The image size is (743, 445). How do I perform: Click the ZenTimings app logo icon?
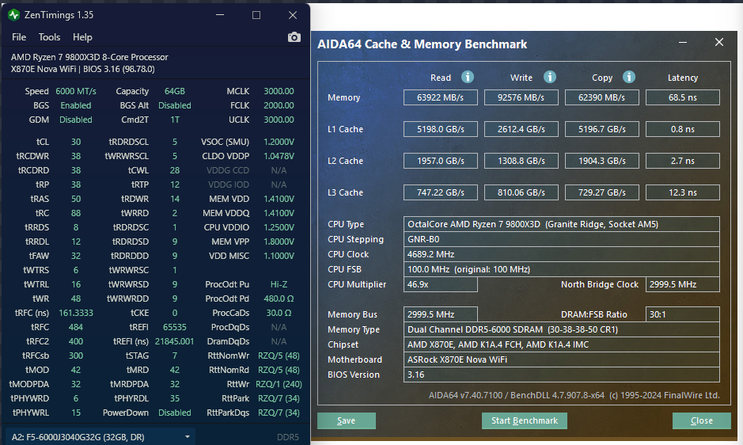[13, 15]
